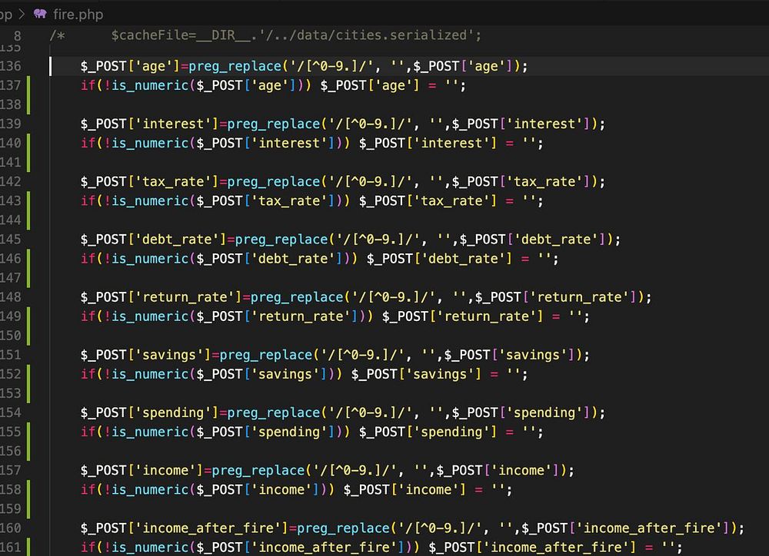769x556 pixels.
Task: Click the modified-lines gutter bar beside line 152
Action: click(28, 383)
